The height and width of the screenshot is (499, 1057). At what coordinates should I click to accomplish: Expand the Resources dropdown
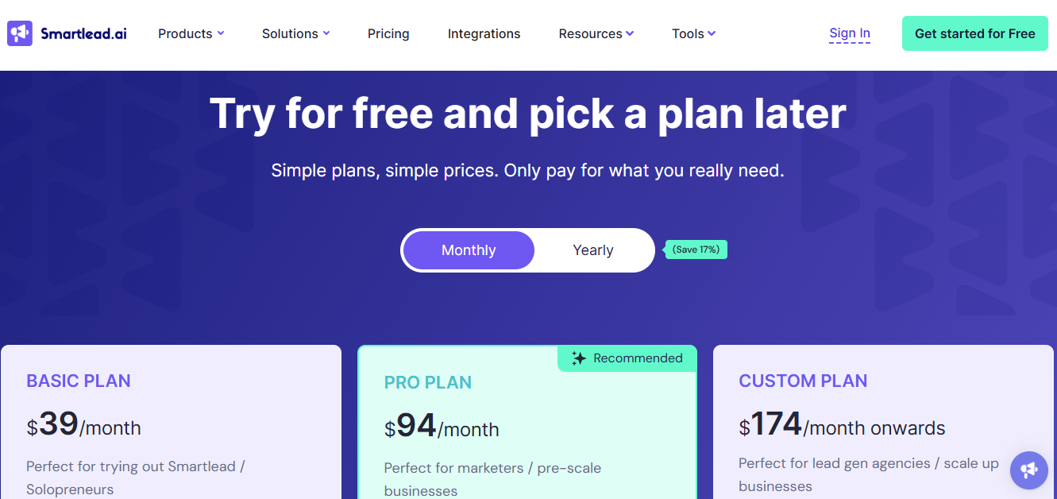click(596, 33)
